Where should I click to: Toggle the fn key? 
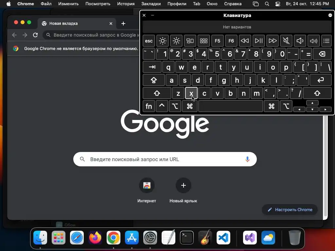[x=149, y=106]
